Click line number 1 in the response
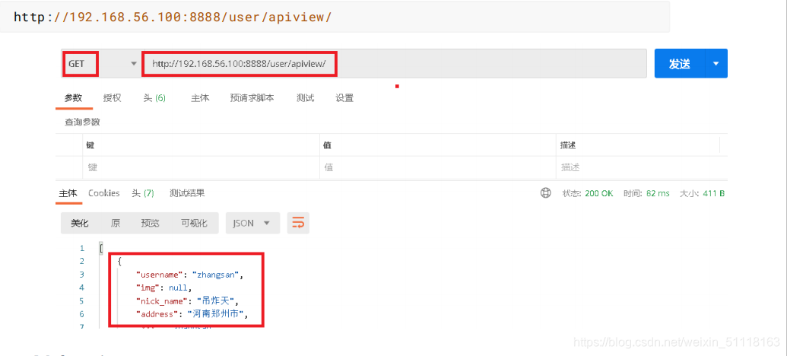Image resolution: width=787 pixels, height=356 pixels. (82, 248)
